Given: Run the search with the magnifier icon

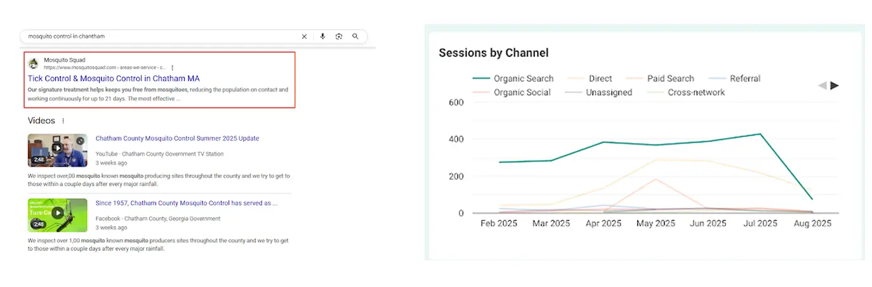Looking at the screenshot, I should (x=355, y=37).
